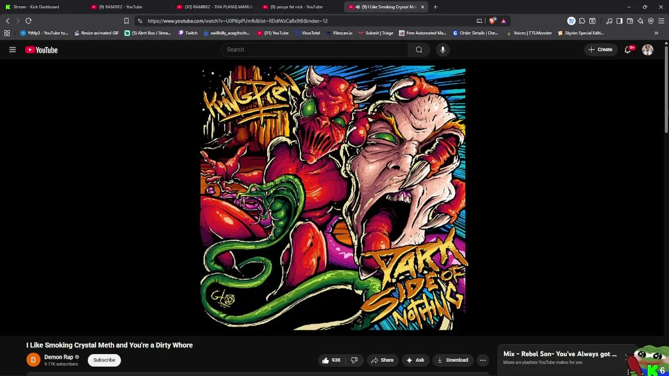Image resolution: width=669 pixels, height=376 pixels.
Task: Toggle the browser sidebar panel icon
Action: (x=619, y=21)
